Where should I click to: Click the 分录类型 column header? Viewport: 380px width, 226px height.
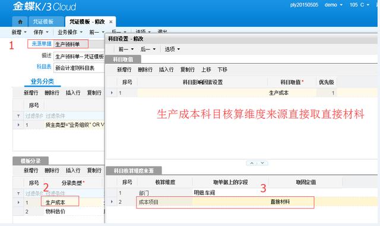click(72, 183)
